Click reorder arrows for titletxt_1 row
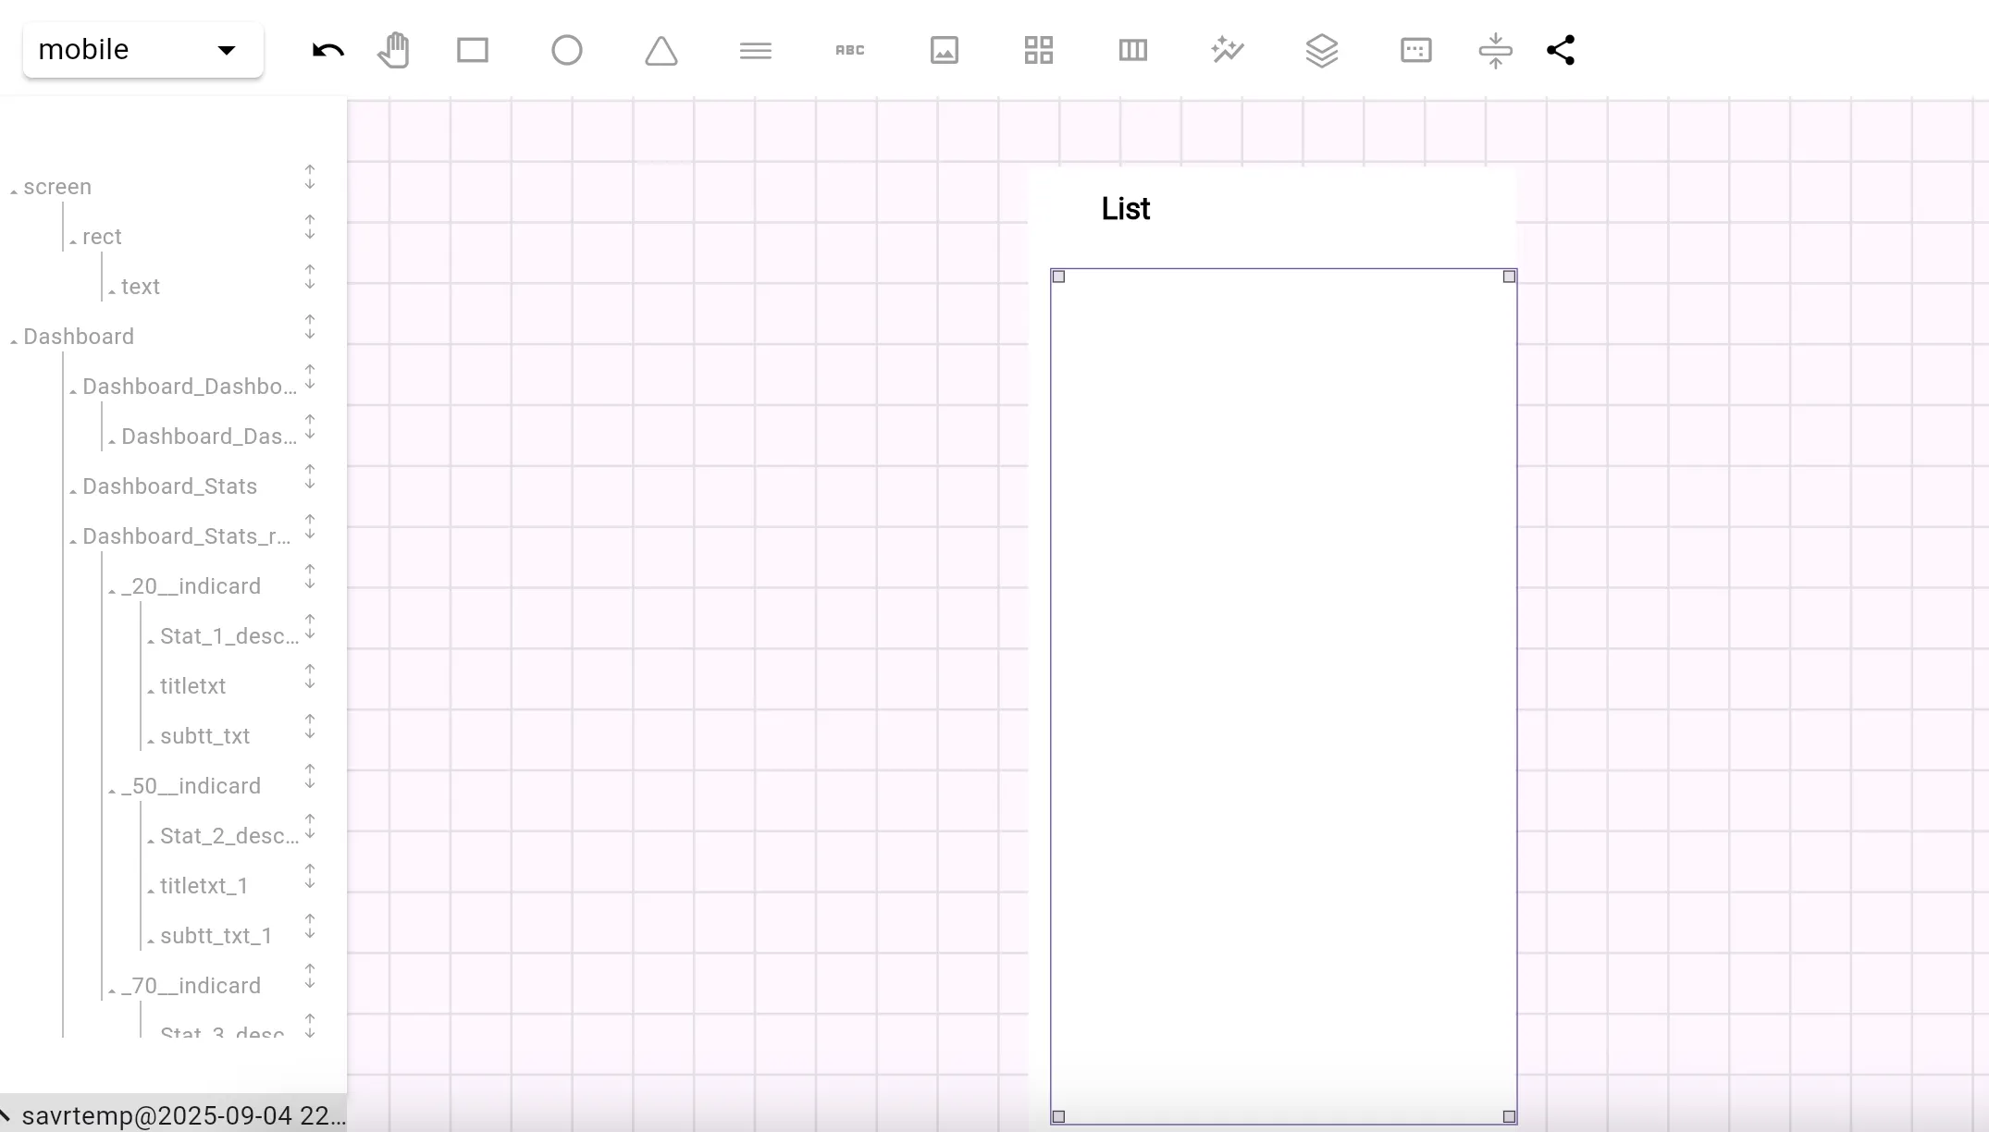The image size is (1989, 1132). [x=310, y=877]
